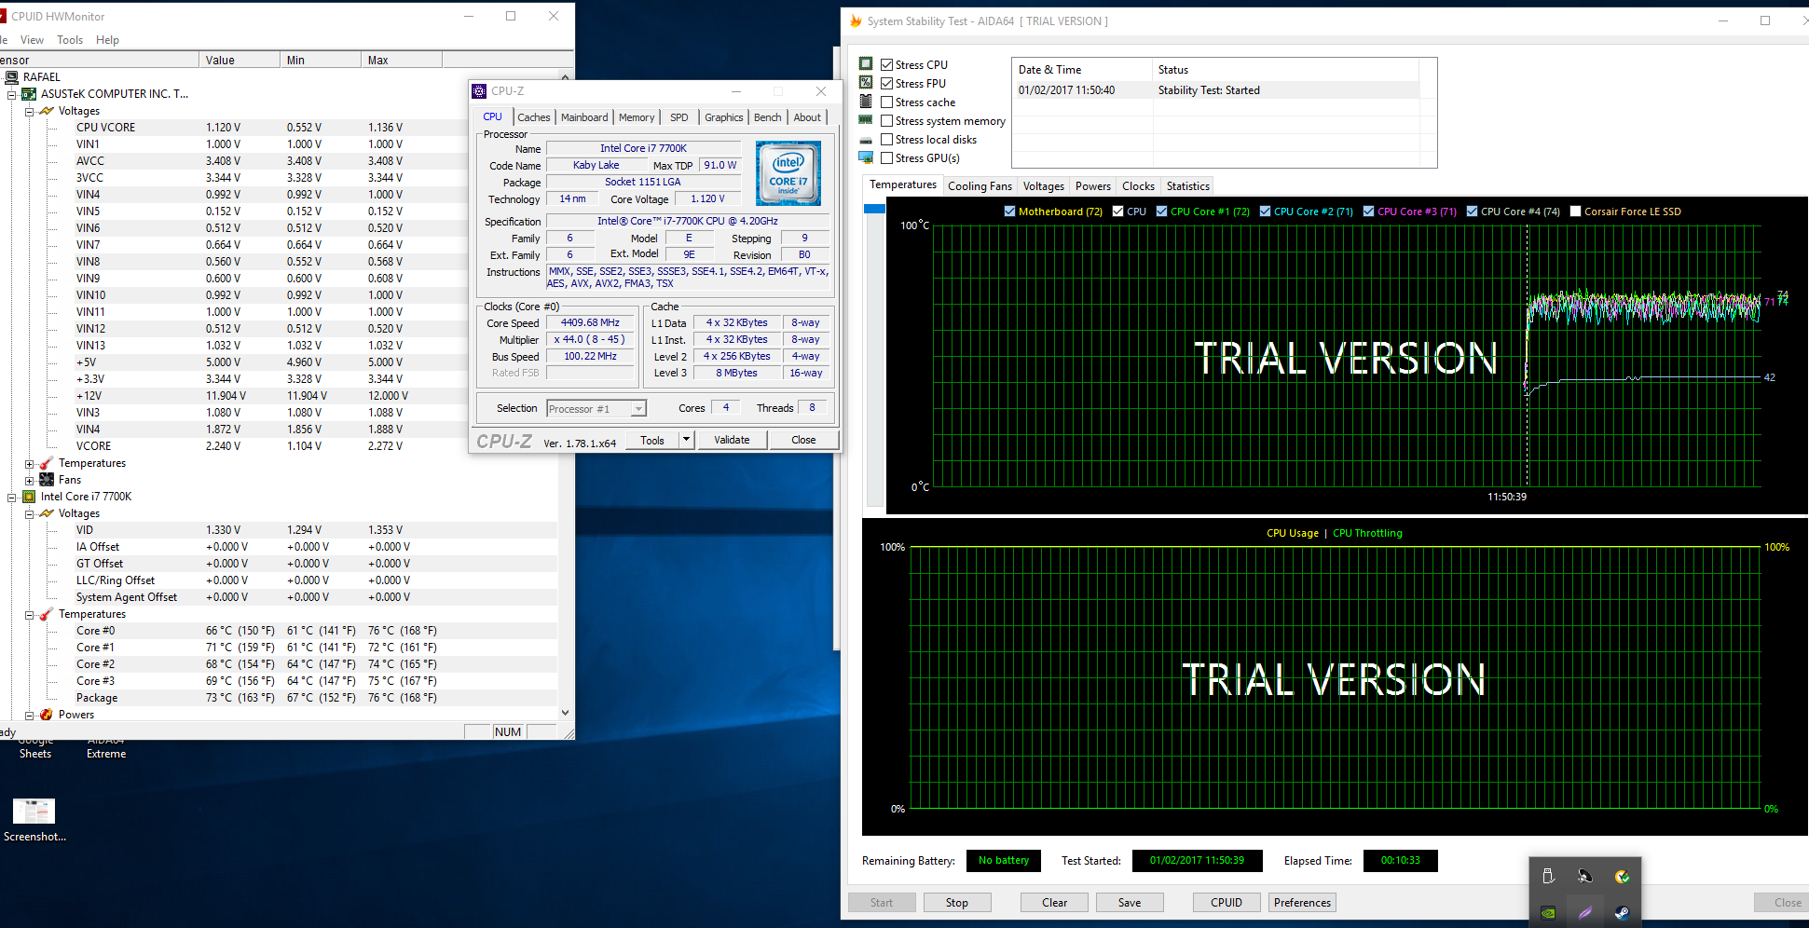Collapse the Voltages node under ASUSTeK

click(29, 111)
